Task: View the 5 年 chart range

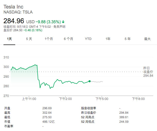Action: [128, 39]
